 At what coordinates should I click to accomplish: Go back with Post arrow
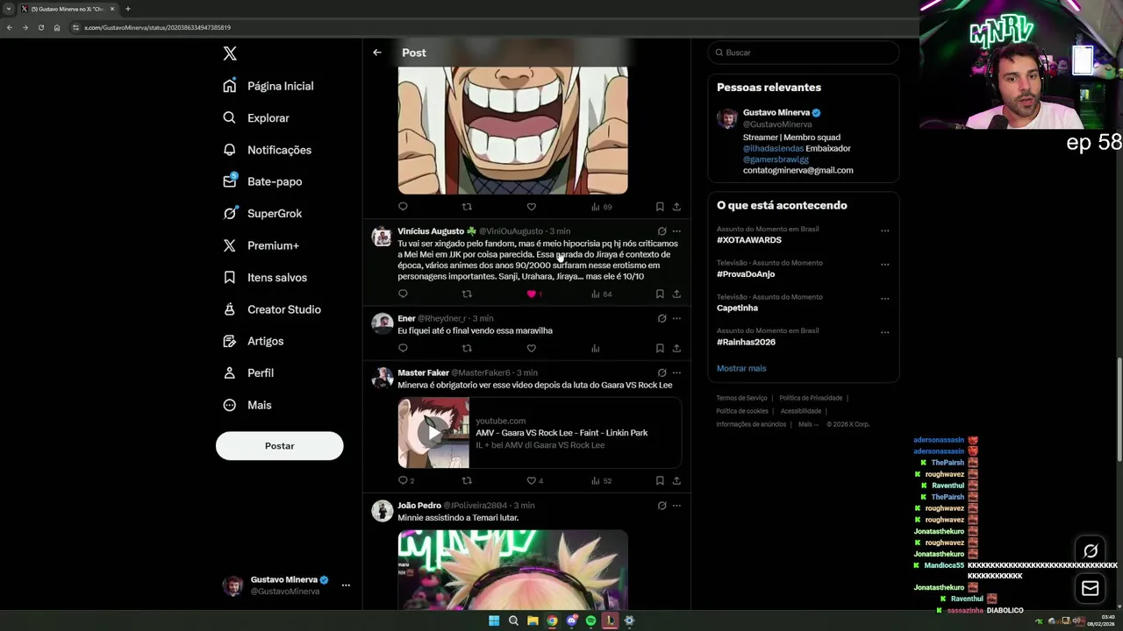click(377, 53)
